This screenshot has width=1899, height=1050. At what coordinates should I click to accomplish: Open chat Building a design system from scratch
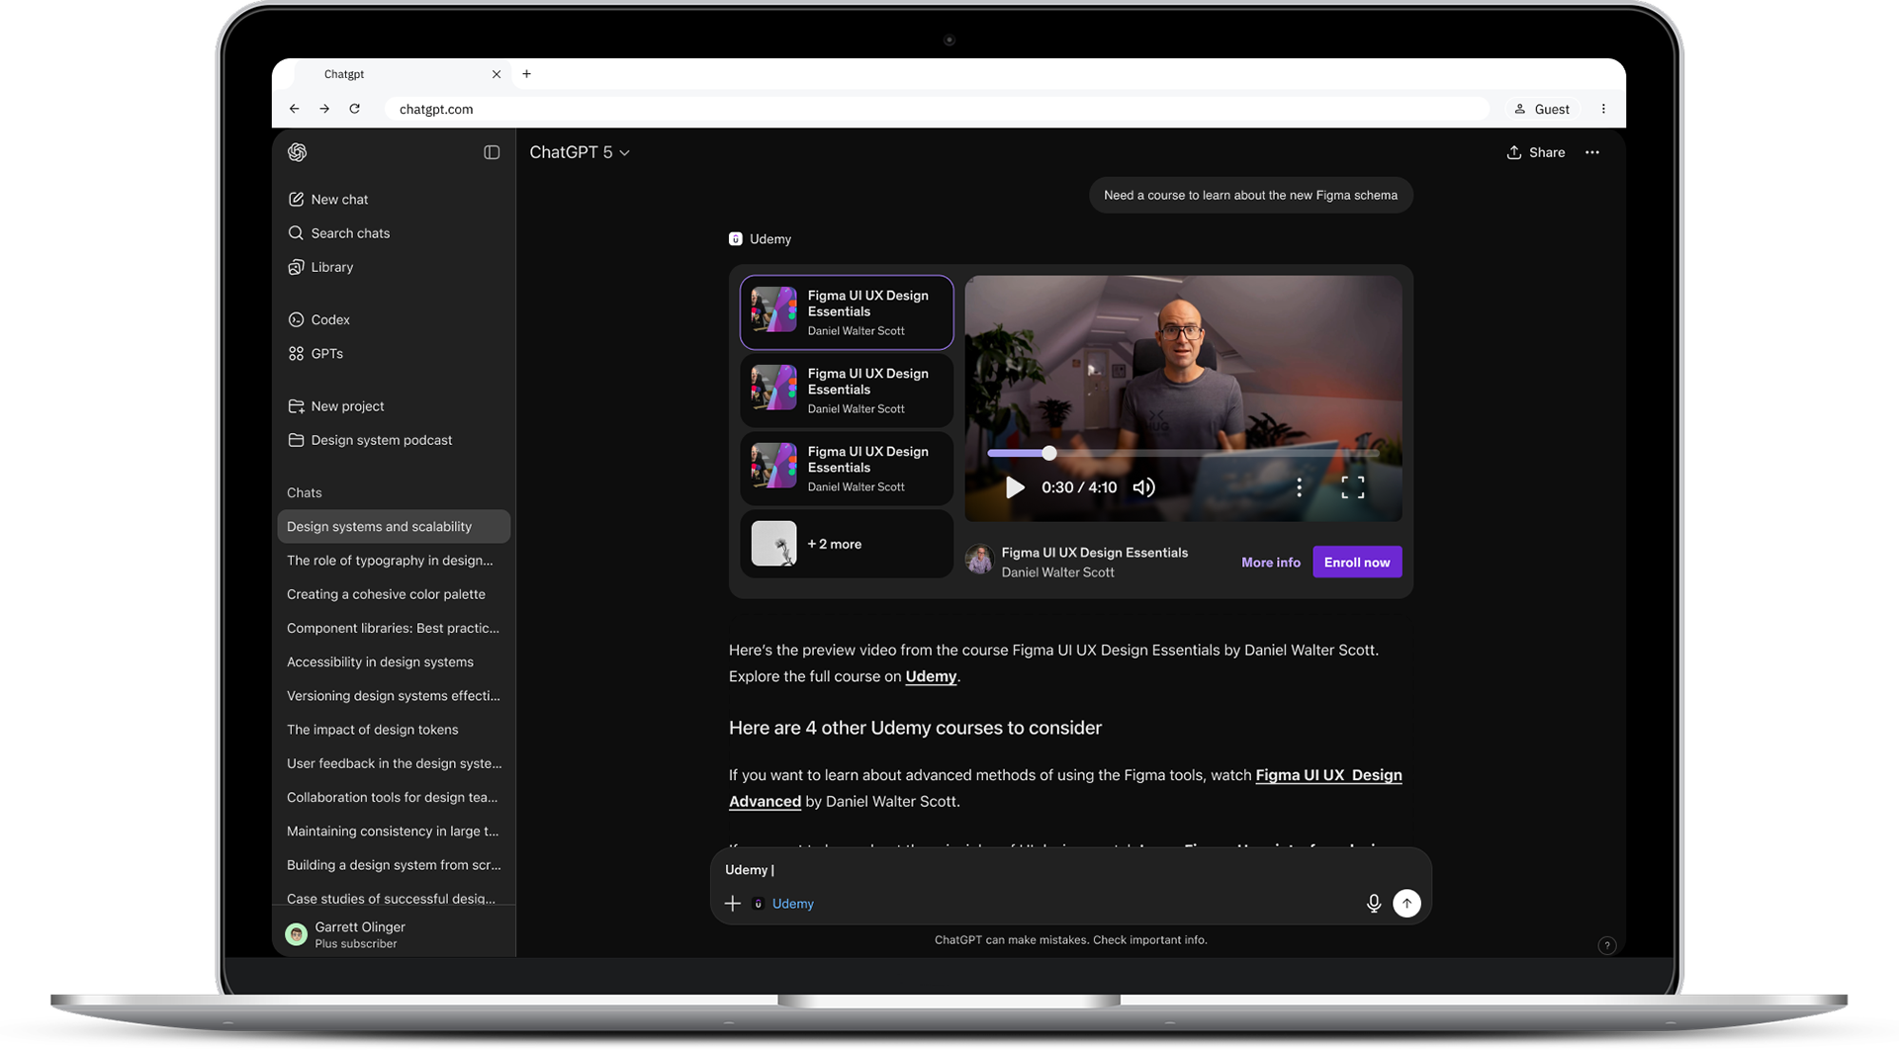pos(394,865)
